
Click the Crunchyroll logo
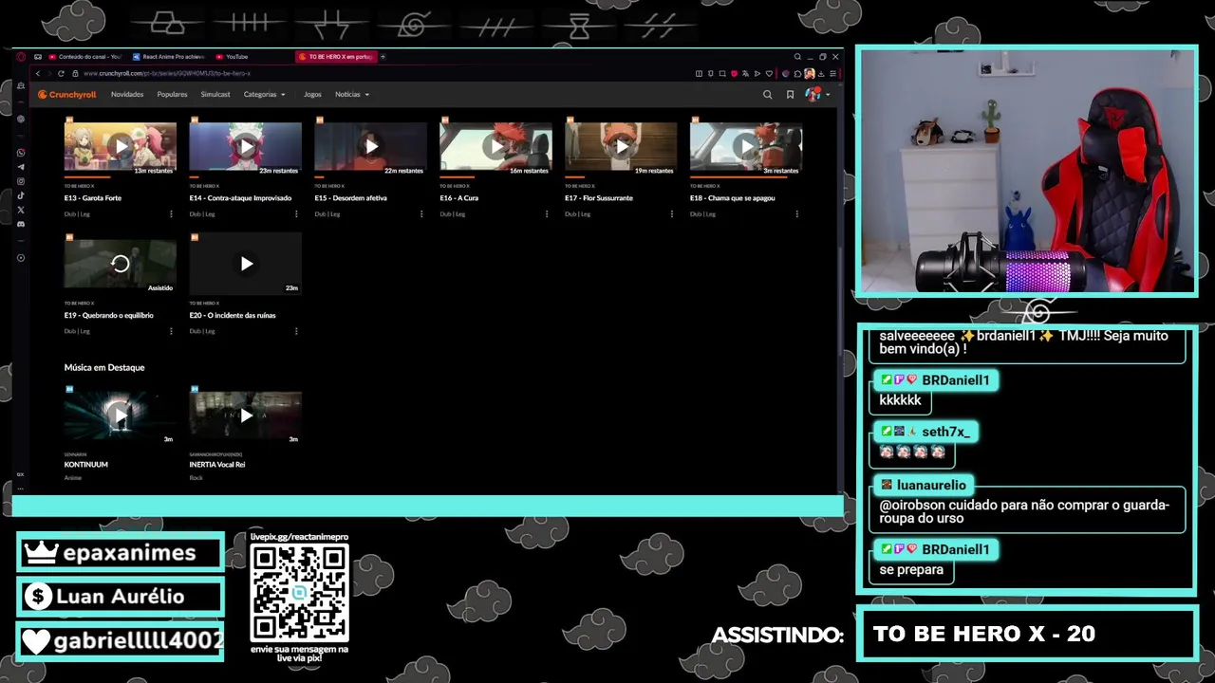coord(67,95)
